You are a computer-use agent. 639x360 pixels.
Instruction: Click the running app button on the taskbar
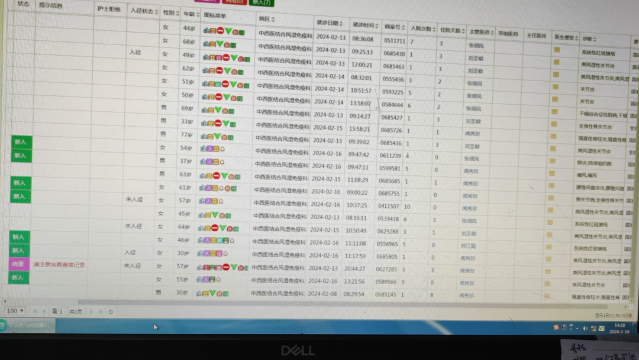pyautogui.click(x=28, y=325)
